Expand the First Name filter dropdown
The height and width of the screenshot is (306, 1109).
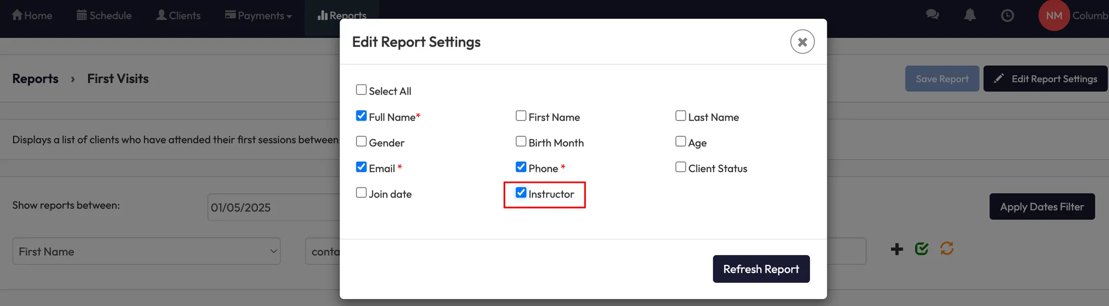tap(146, 251)
